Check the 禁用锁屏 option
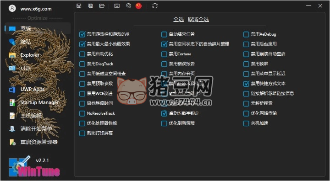330x181 pixels. [x=246, y=64]
